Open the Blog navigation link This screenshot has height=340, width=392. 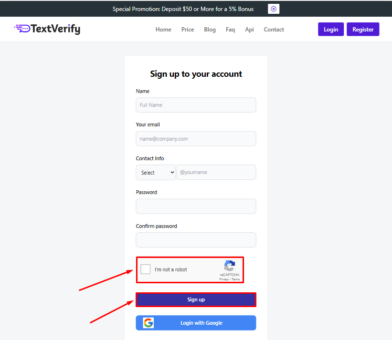210,30
